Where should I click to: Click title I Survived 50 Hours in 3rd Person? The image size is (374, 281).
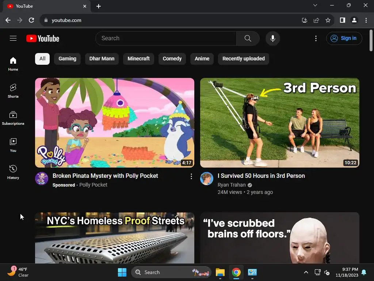[261, 176]
